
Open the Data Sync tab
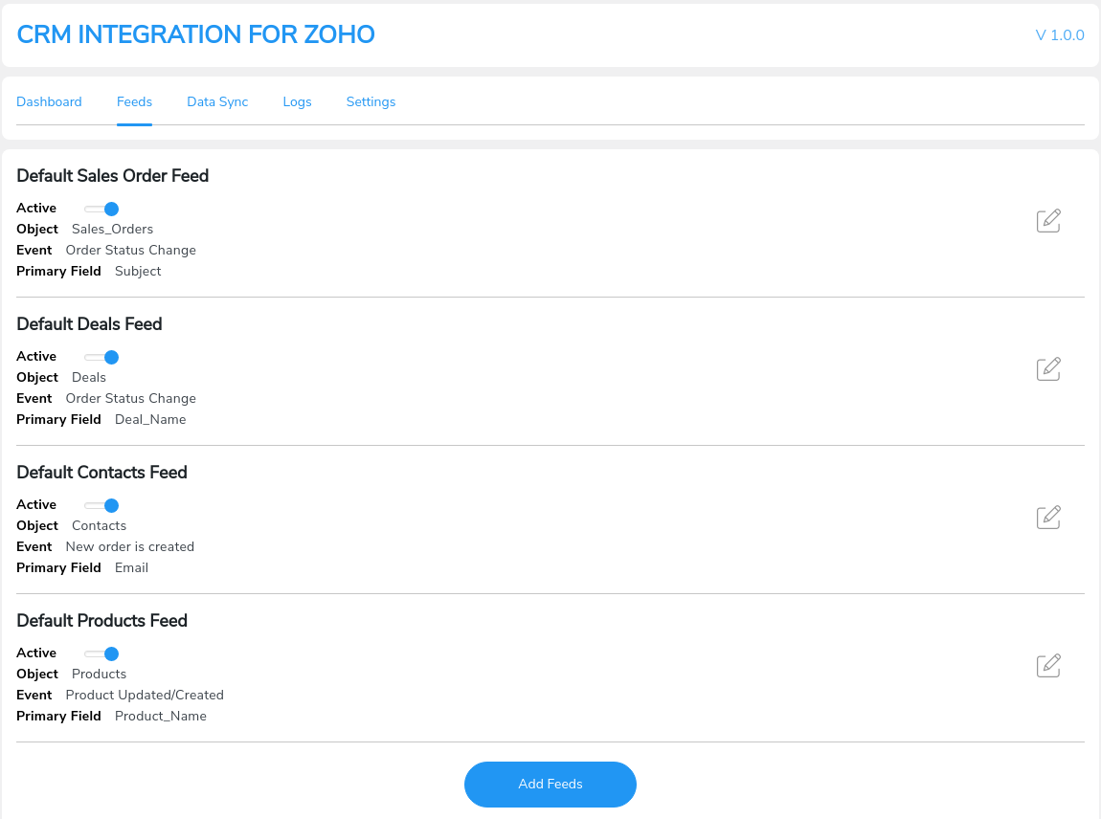217,101
